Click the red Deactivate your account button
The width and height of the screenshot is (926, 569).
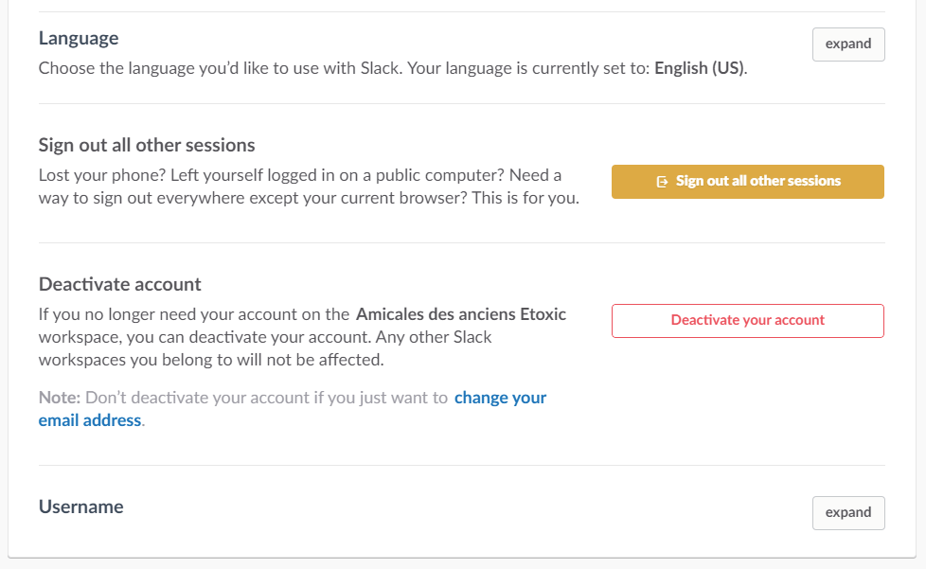pos(747,321)
